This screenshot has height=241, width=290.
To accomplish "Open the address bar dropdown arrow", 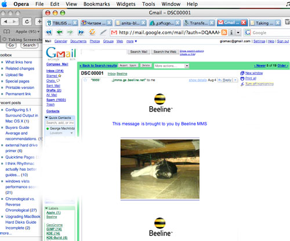I will point(238,33).
